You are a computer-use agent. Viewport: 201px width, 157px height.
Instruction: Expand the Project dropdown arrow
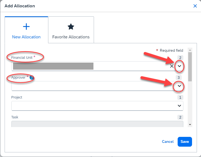click(179, 106)
